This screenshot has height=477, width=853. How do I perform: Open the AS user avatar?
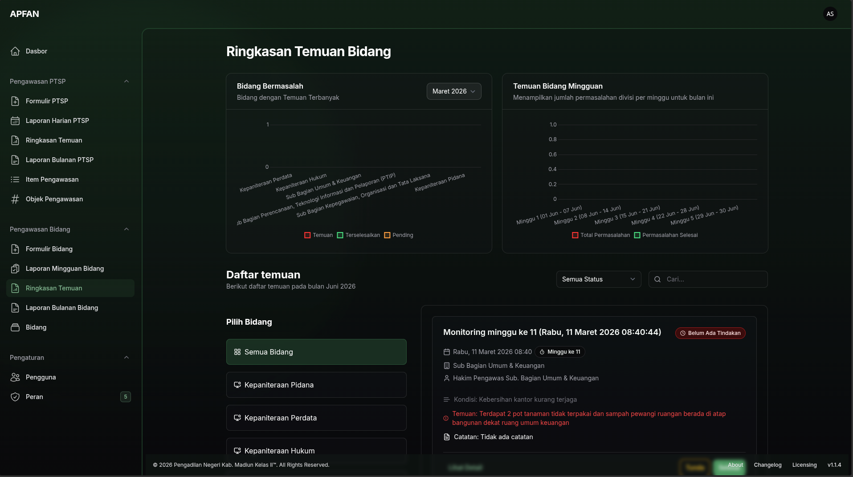pos(830,14)
